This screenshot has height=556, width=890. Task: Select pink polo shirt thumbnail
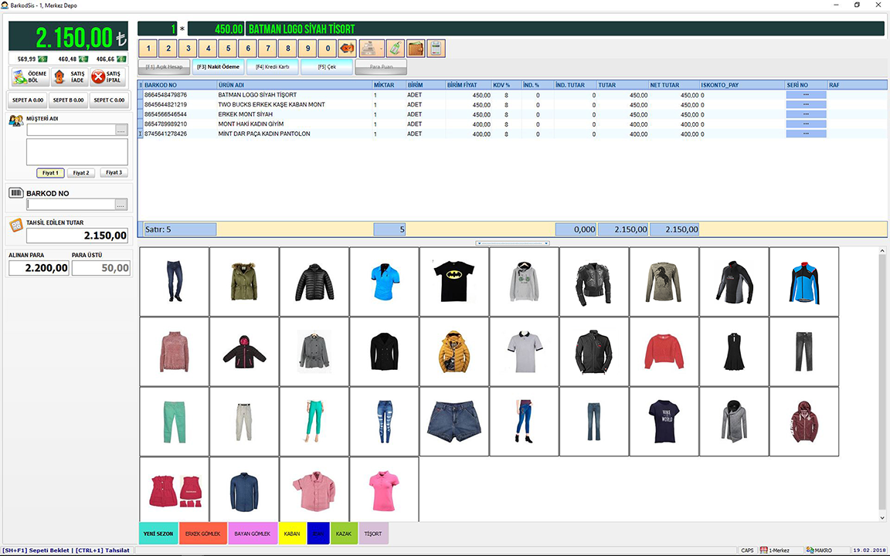click(384, 490)
